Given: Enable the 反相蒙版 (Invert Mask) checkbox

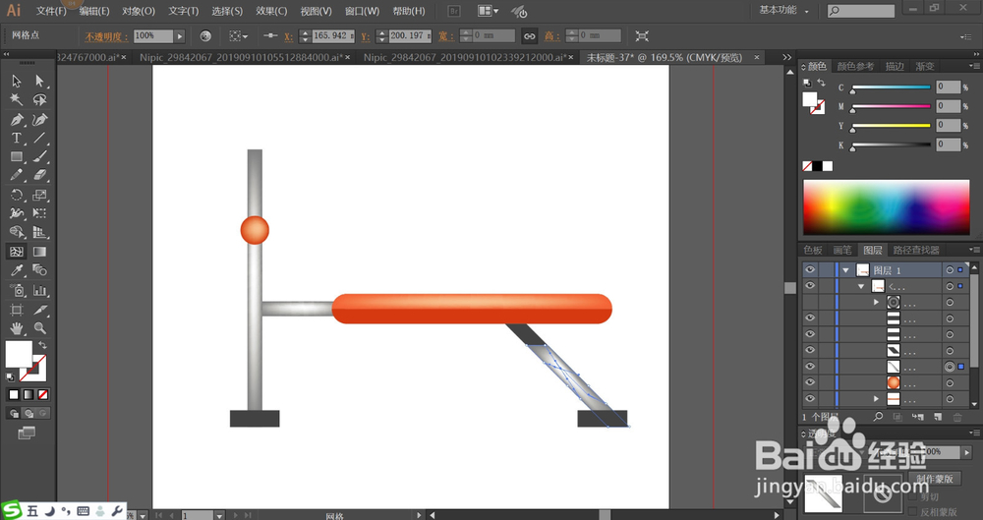Looking at the screenshot, I should pyautogui.click(x=913, y=512).
